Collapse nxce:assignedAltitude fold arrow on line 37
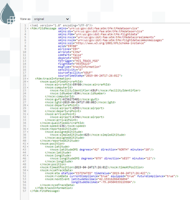190x200 pixels. (27, 132)
